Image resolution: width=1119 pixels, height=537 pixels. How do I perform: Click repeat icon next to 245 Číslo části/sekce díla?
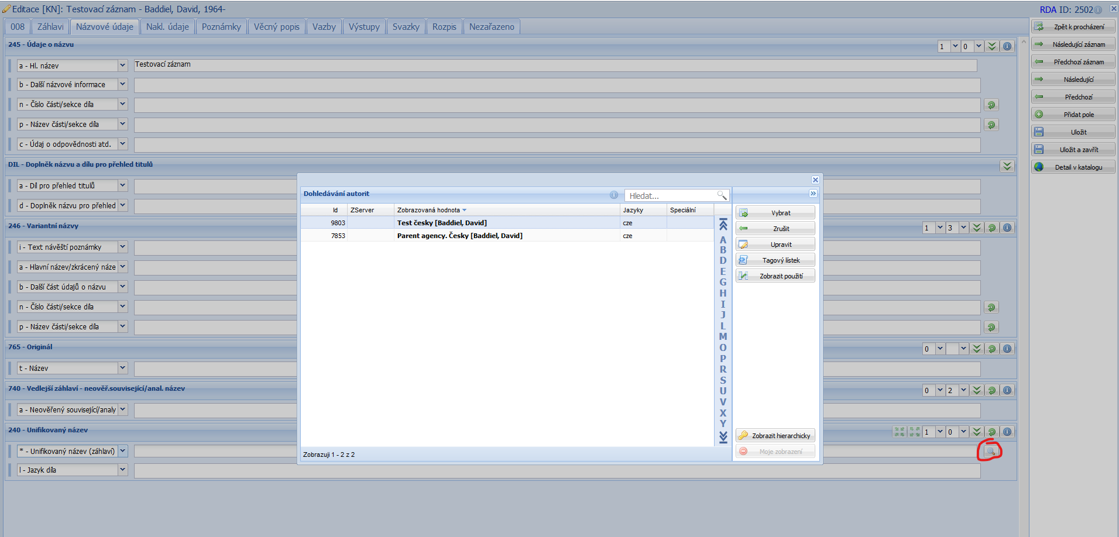[x=991, y=105]
